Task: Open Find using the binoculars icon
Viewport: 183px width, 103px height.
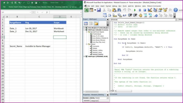Action: 119,10
